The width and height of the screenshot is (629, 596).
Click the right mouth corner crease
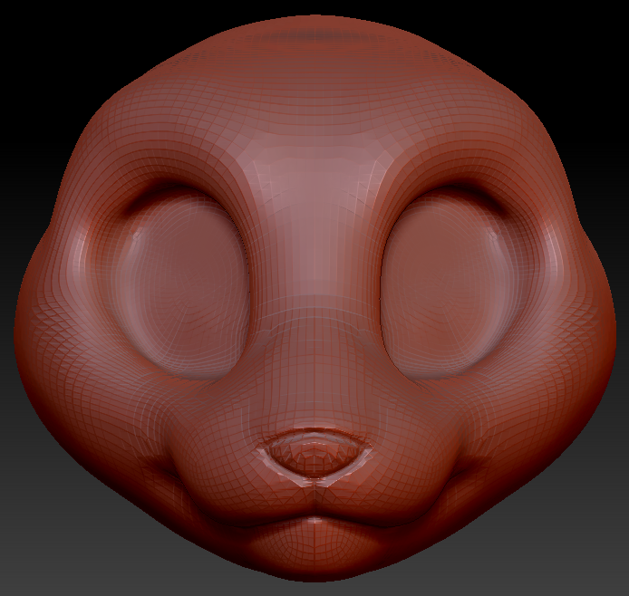(464, 473)
